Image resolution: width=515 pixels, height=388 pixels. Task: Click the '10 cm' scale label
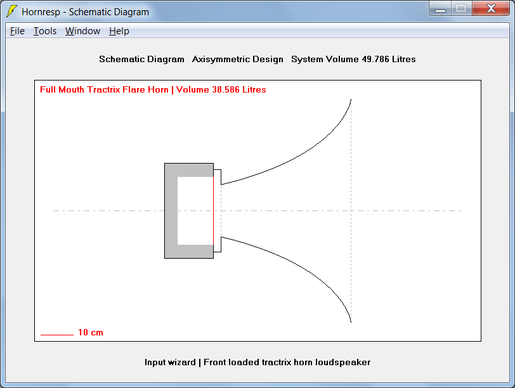pyautogui.click(x=91, y=332)
